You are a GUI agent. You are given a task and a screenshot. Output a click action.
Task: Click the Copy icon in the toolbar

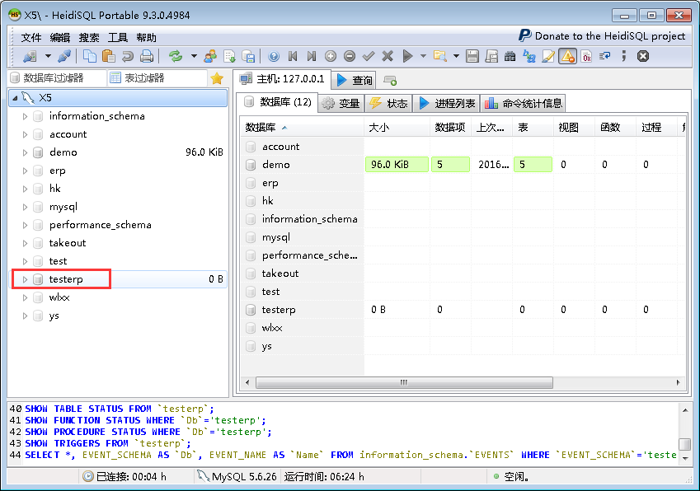(x=90, y=56)
